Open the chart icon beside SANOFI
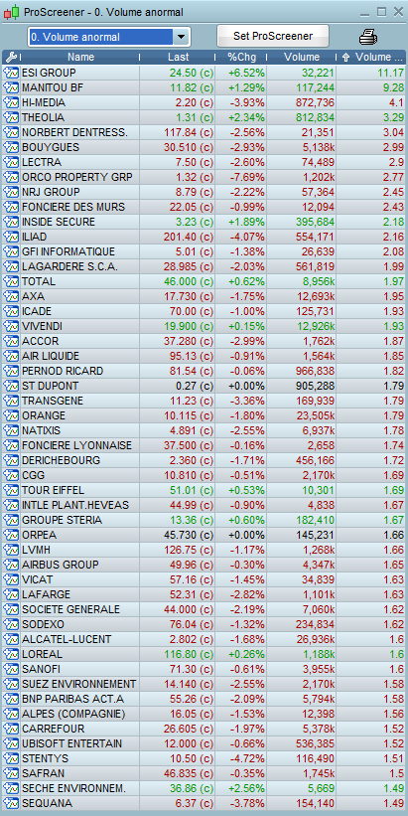 pos(11,669)
